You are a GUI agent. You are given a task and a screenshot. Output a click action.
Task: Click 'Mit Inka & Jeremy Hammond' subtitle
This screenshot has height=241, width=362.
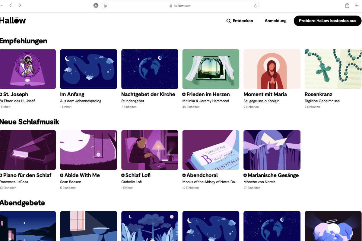[206, 101]
